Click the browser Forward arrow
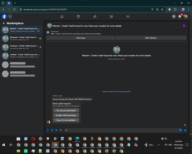The height and width of the screenshot is (154, 192). coord(9,10)
